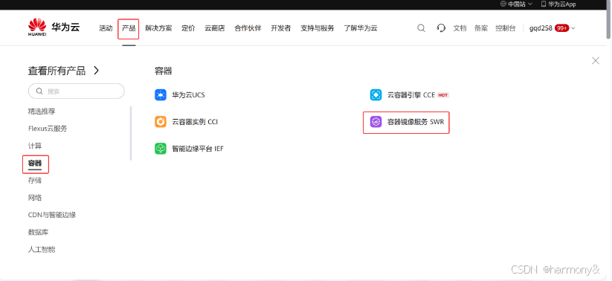Select 网络 category

pyautogui.click(x=35, y=198)
